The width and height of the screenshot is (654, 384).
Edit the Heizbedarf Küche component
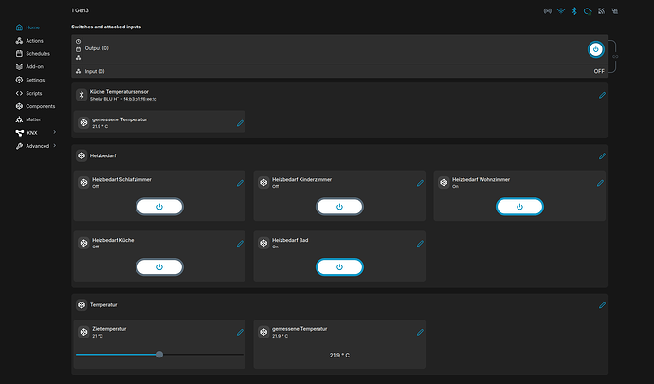[x=240, y=244]
